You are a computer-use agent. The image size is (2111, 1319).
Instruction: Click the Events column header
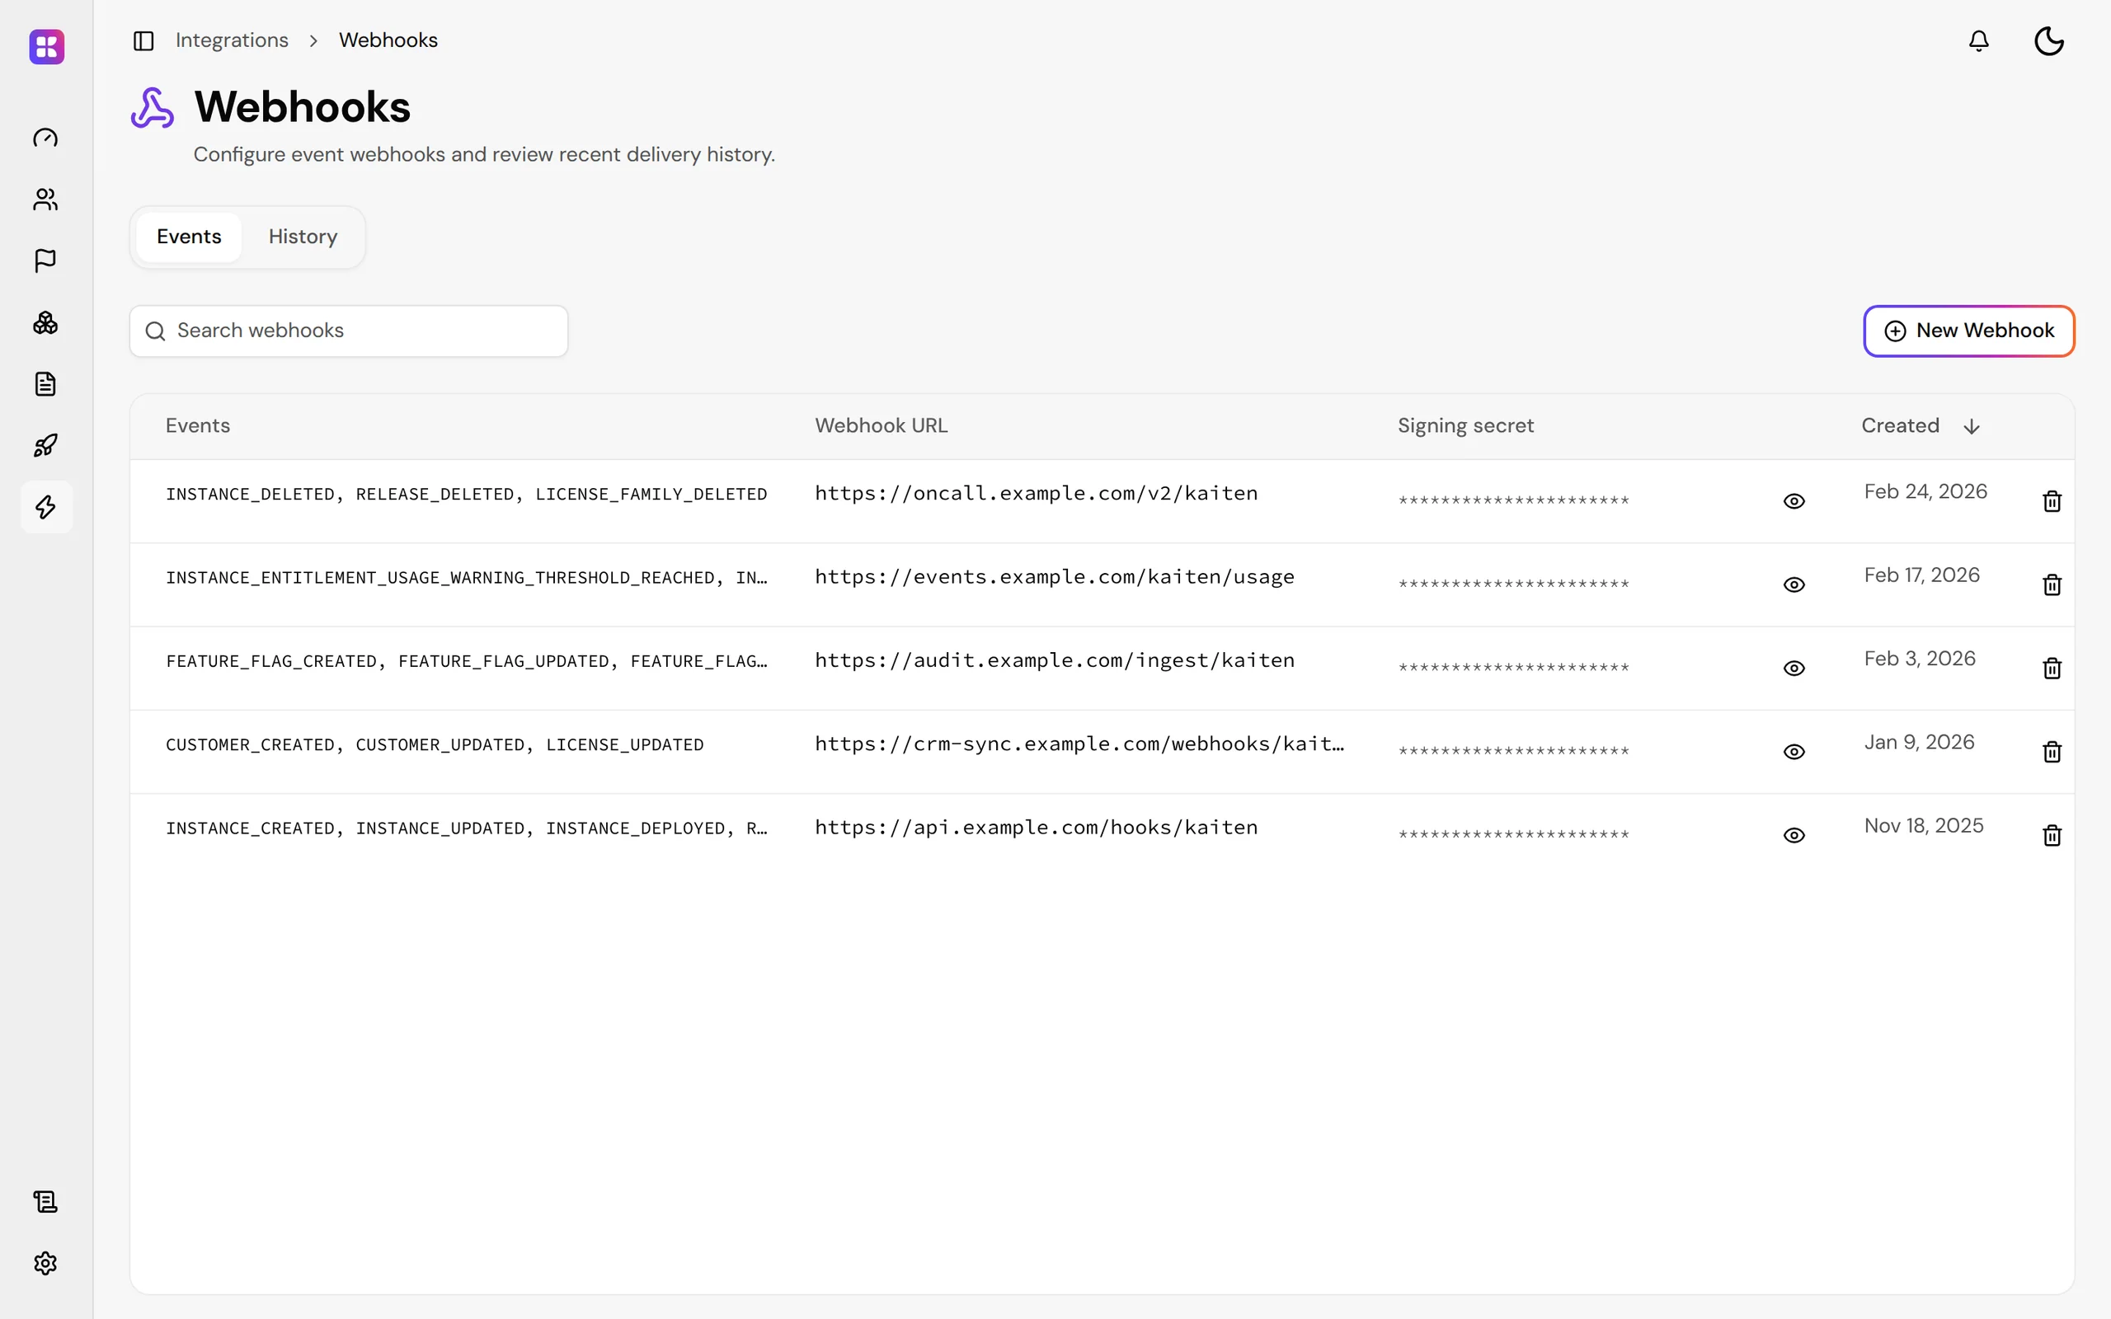pyautogui.click(x=198, y=425)
